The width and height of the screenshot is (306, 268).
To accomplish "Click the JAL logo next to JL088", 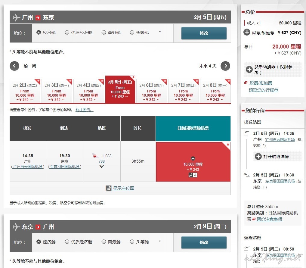I will (95, 156).
